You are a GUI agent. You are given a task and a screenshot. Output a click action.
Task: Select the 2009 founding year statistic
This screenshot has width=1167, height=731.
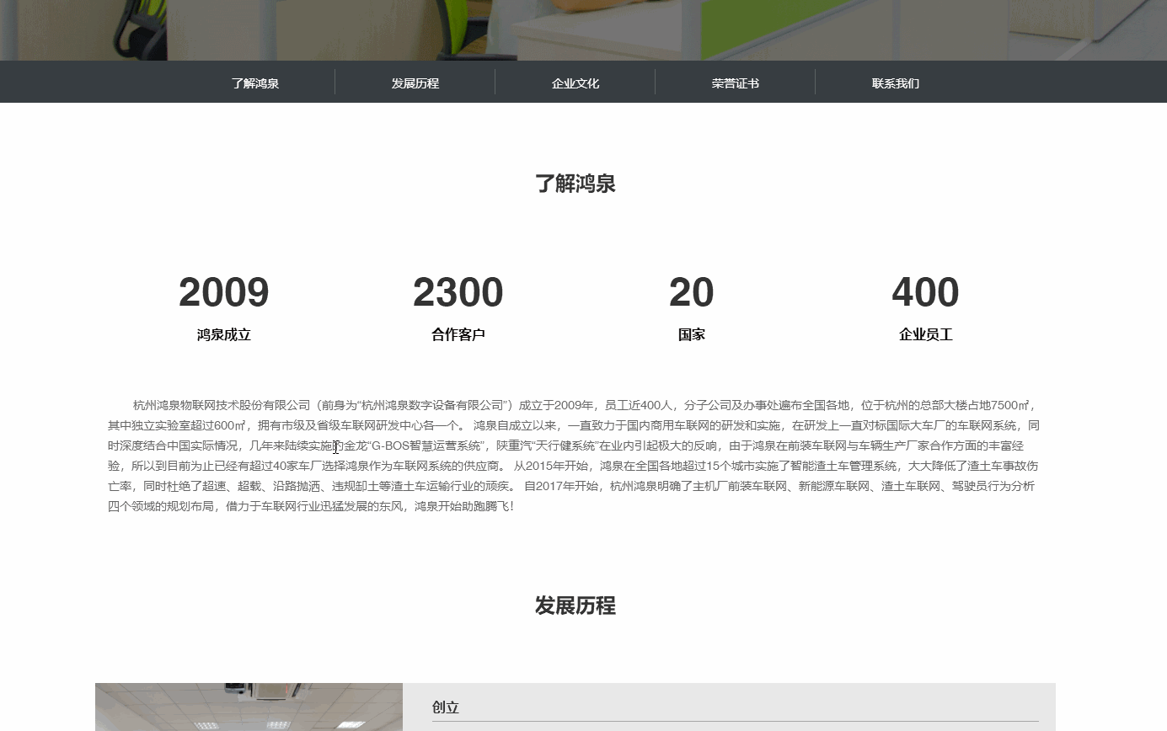[x=222, y=292]
